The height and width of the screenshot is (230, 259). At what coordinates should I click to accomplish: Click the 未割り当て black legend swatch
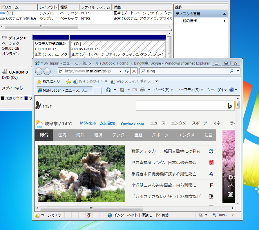pos(3,98)
